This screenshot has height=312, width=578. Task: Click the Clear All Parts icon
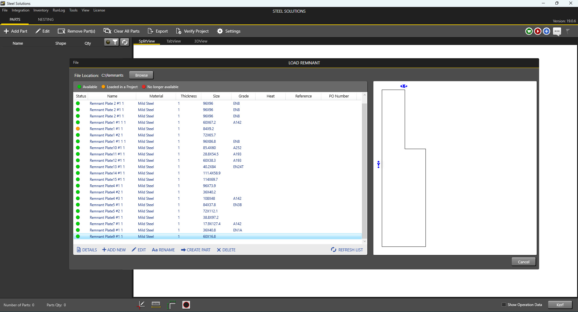click(108, 31)
